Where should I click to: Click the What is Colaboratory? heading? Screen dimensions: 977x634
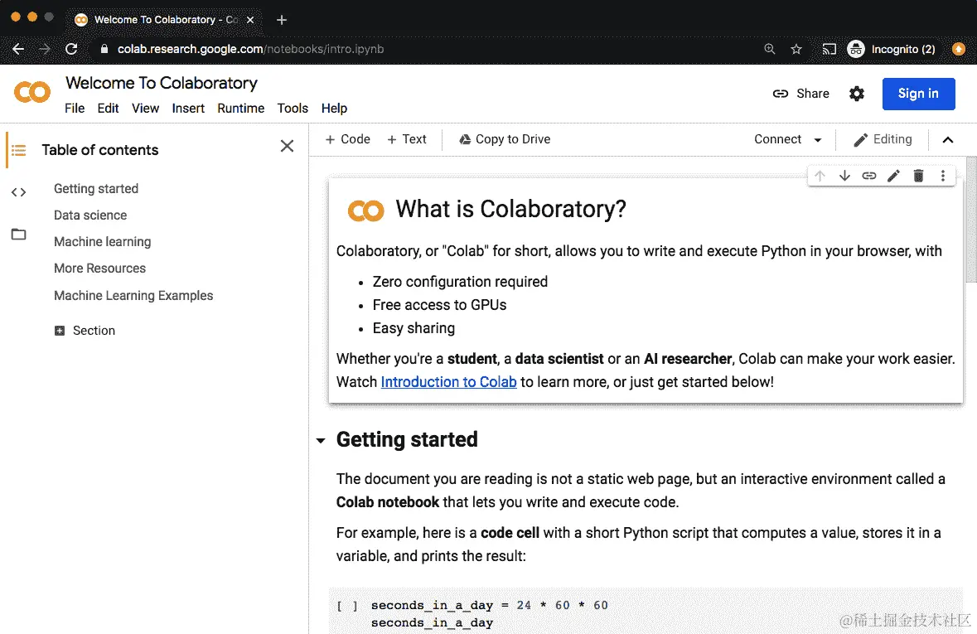coord(510,210)
